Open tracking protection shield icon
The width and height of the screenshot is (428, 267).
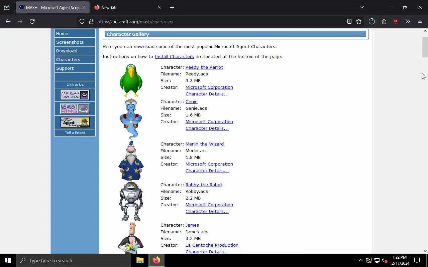point(82,22)
